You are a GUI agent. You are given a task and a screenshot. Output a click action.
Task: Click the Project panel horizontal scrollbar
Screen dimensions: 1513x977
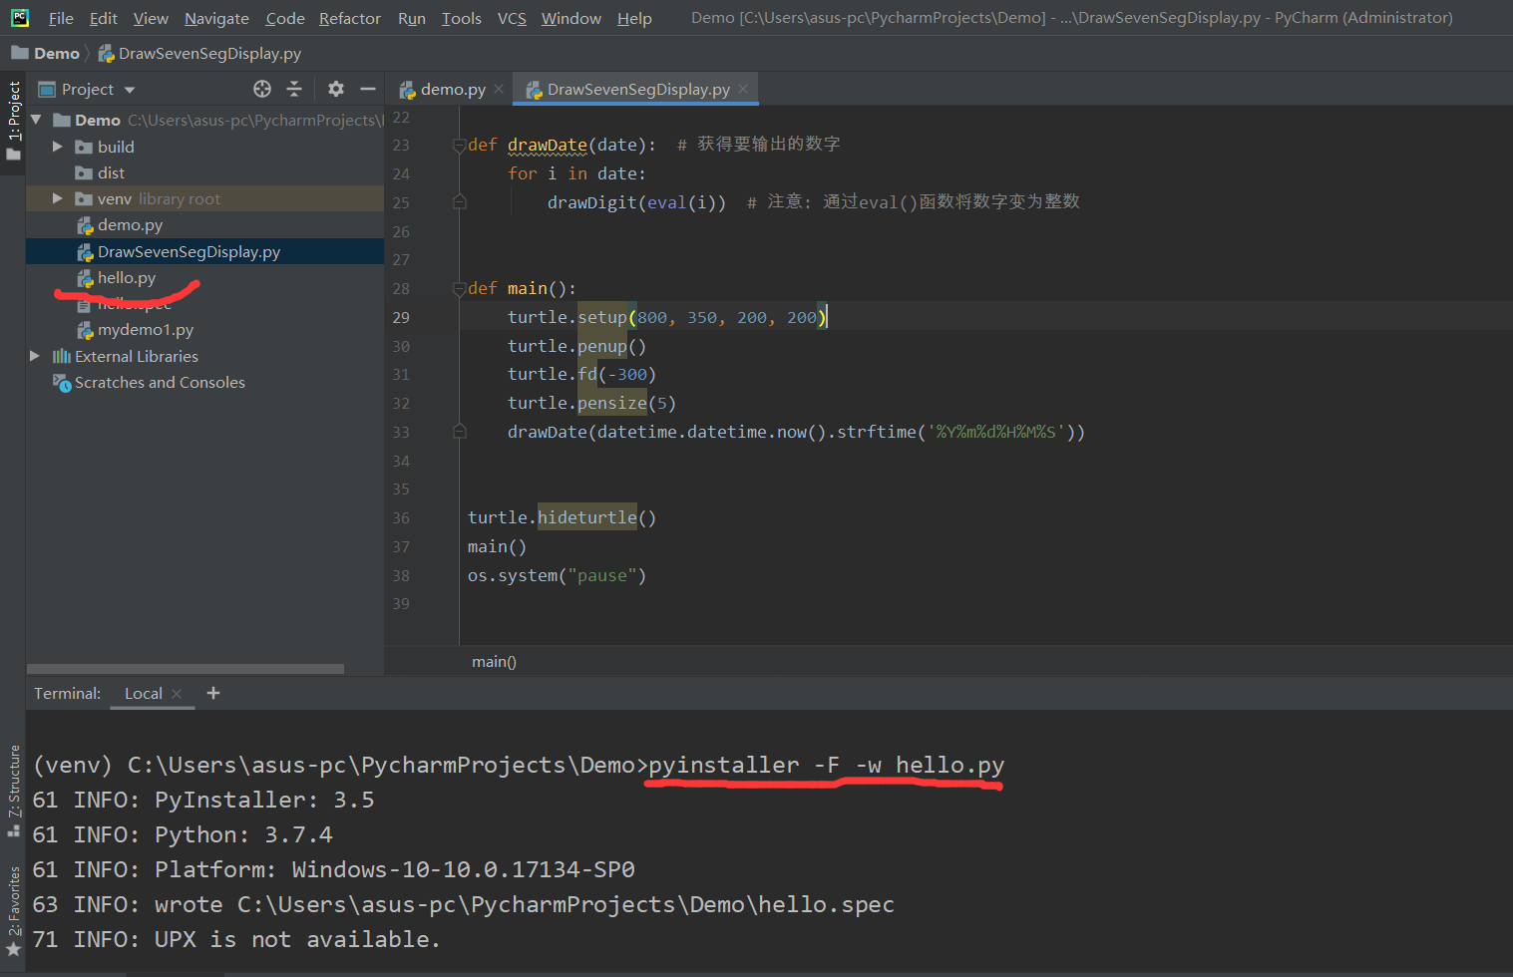(186, 669)
